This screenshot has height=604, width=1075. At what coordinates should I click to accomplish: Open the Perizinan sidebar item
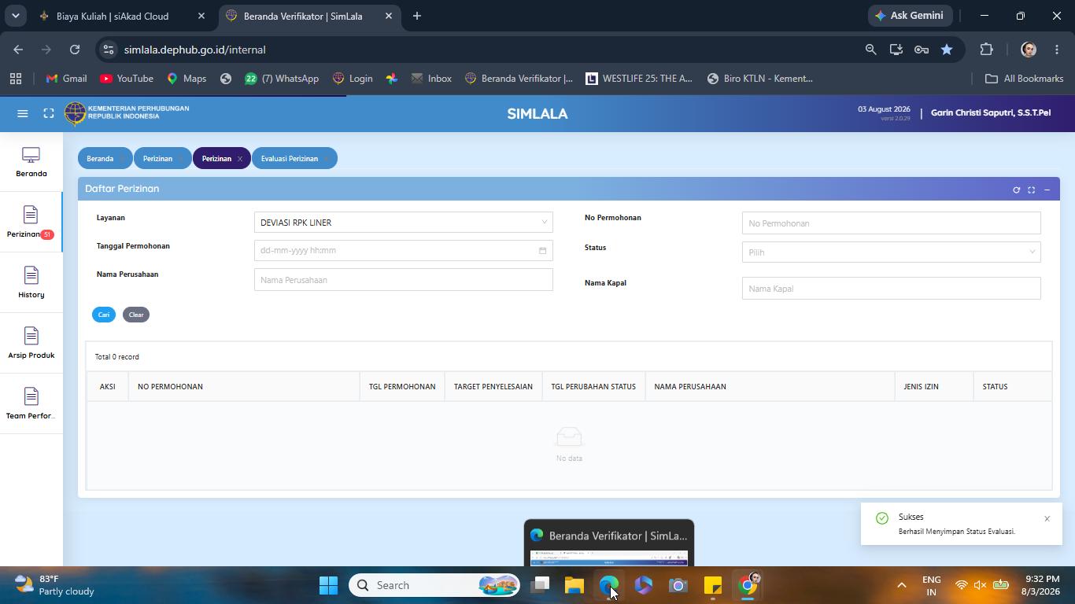coord(31,222)
